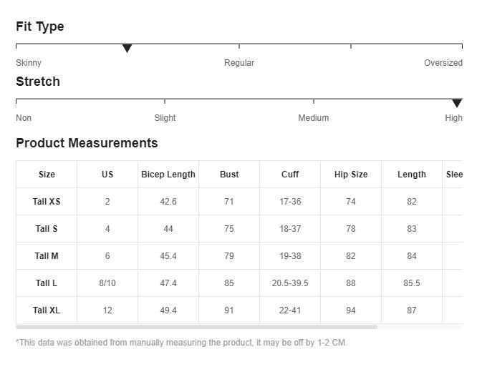The height and width of the screenshot is (367, 477).
Task: Click the Length column header
Action: pos(412,175)
